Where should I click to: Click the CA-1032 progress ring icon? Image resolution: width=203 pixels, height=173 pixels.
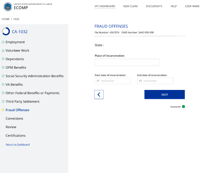pyautogui.click(x=6, y=32)
